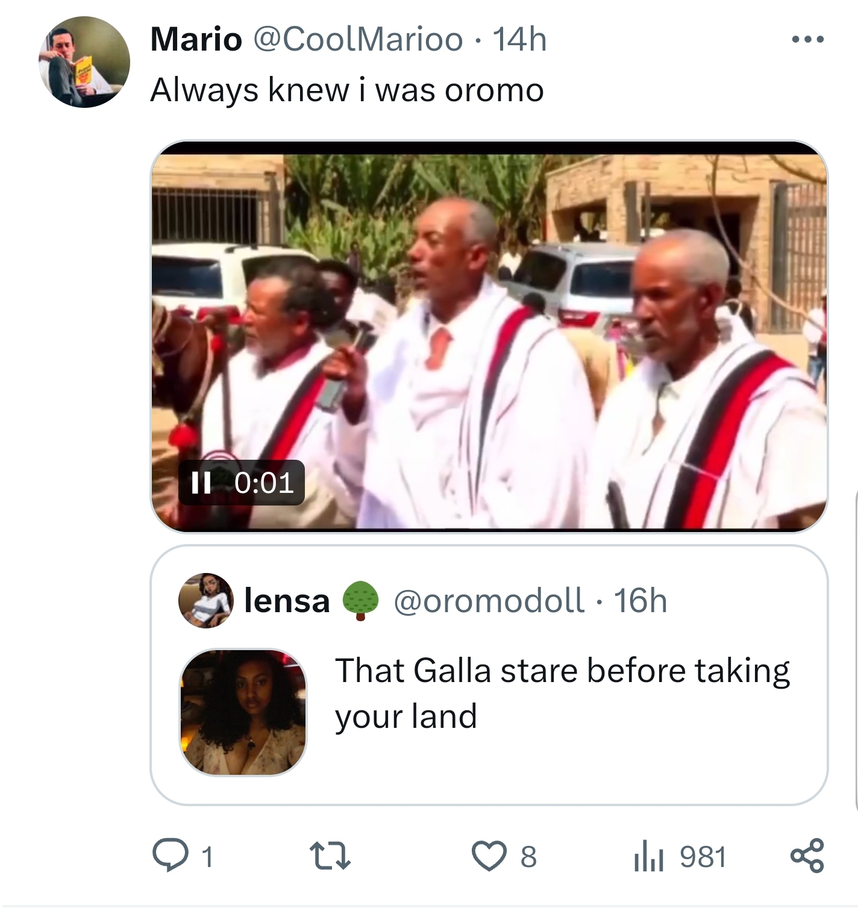Click the Mario display name
858x908 pixels.
196,40
